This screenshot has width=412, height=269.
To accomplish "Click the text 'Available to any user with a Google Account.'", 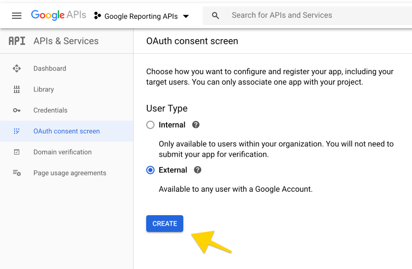I will point(236,189).
